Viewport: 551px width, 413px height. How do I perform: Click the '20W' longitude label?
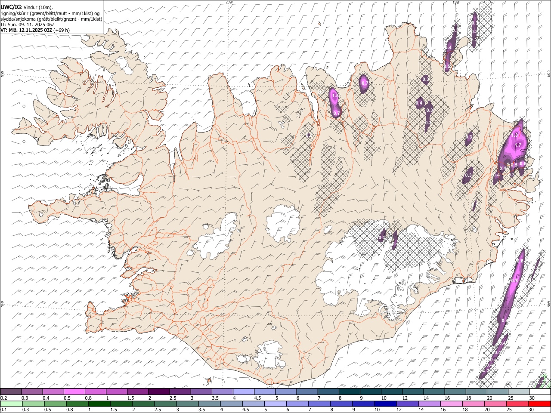[x=229, y=2]
